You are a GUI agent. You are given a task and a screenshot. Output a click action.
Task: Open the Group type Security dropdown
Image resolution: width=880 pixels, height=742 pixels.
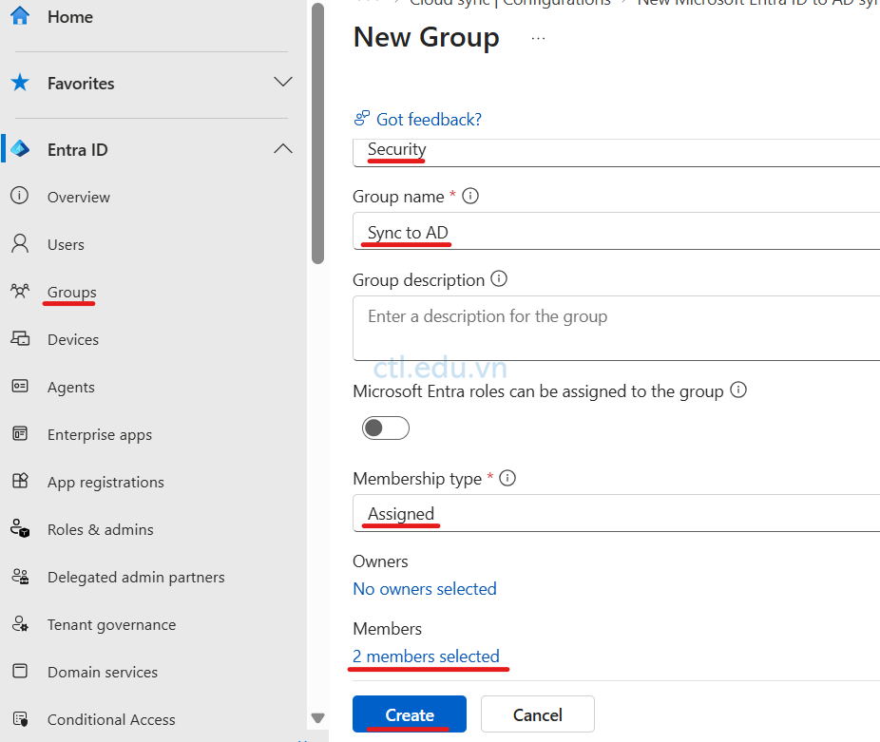(x=616, y=153)
